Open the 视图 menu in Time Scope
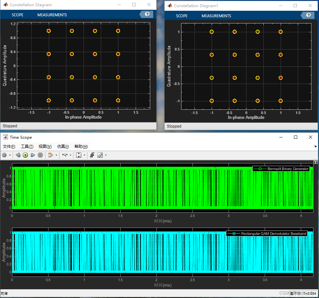This screenshot has width=319, height=298. 45,147
